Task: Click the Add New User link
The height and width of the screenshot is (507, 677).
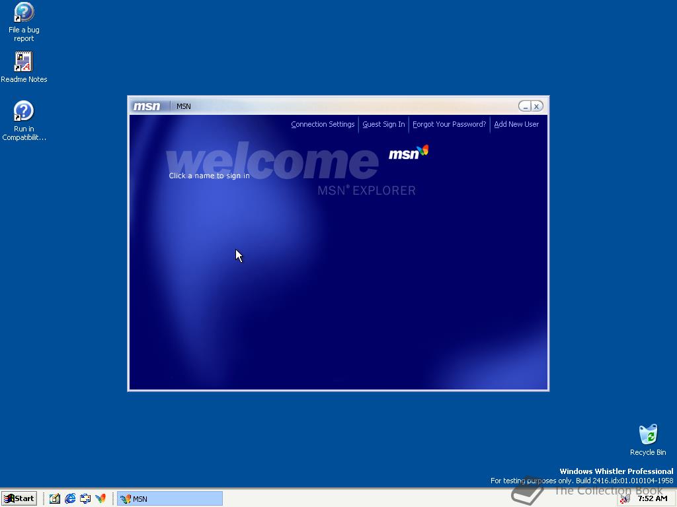Action: click(x=516, y=124)
